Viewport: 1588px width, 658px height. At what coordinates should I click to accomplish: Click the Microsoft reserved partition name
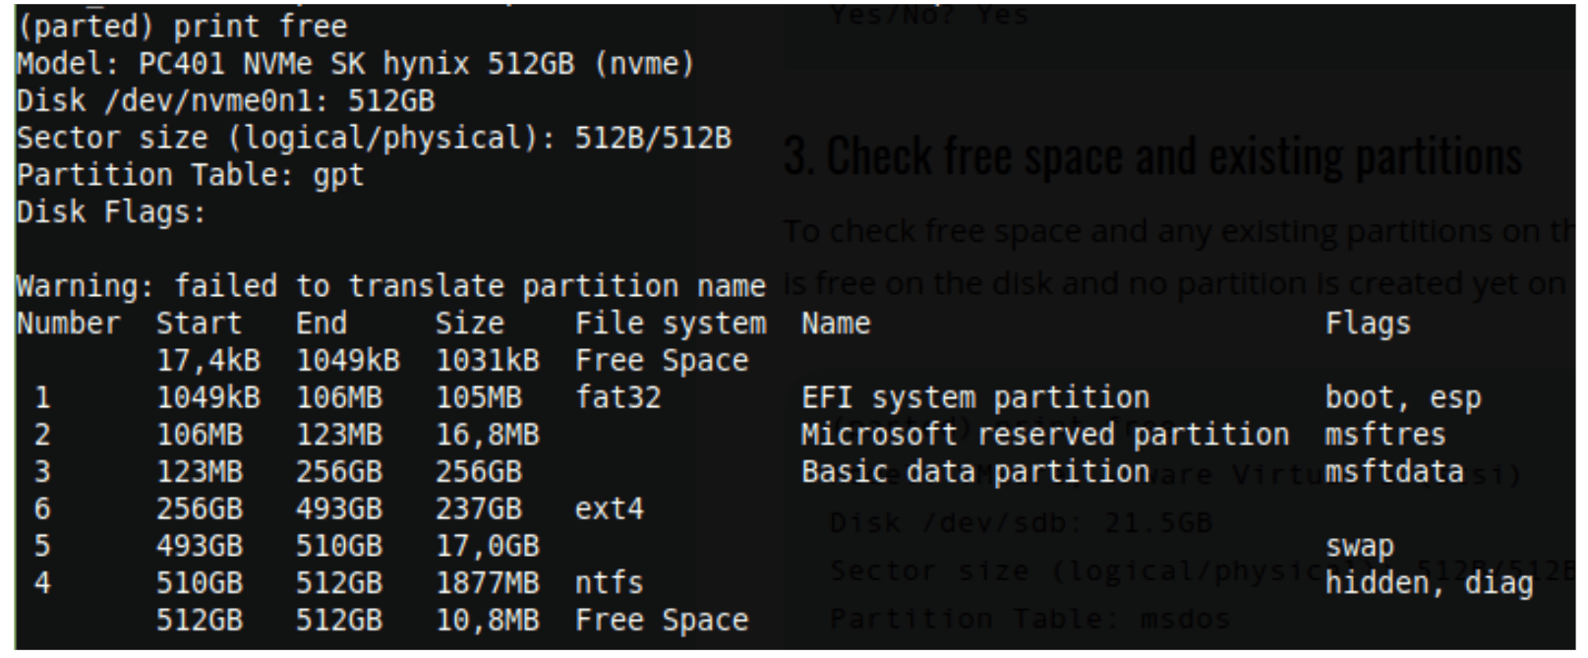[x=1044, y=435]
